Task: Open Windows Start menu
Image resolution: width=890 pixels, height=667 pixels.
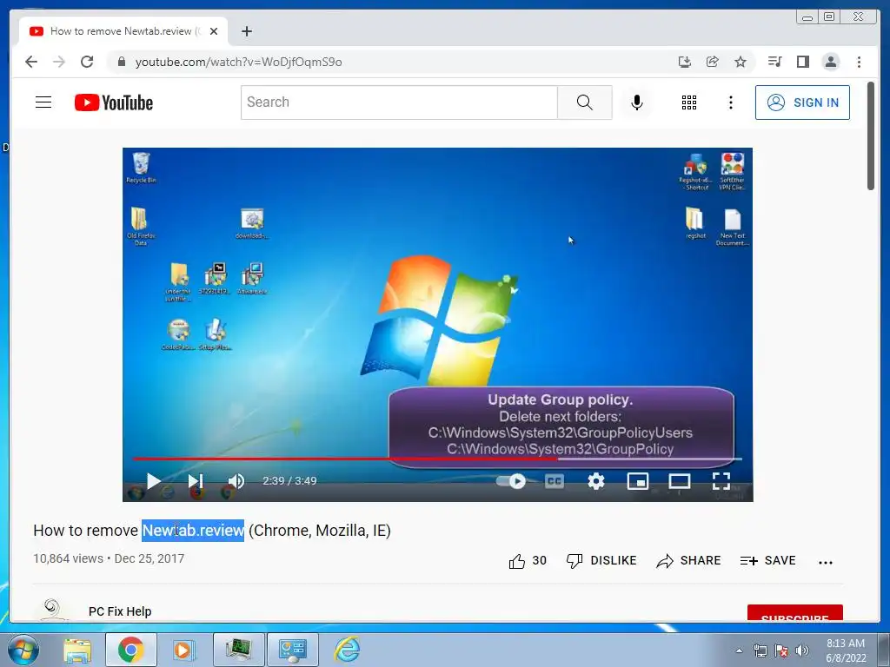Action: (23, 650)
